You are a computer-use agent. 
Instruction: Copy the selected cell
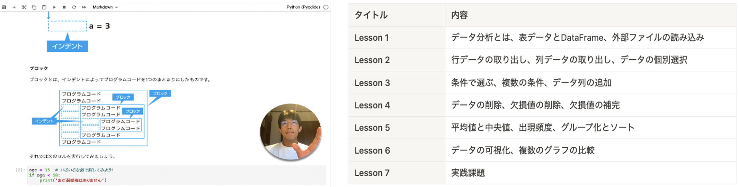tap(34, 7)
